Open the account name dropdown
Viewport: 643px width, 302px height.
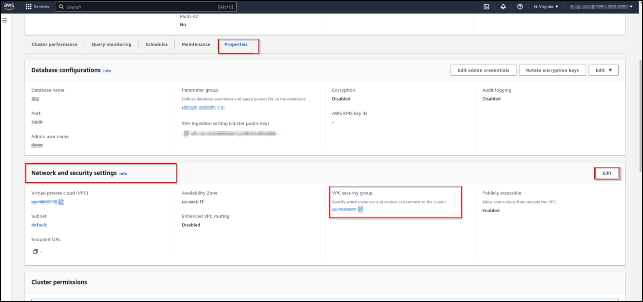pos(601,7)
